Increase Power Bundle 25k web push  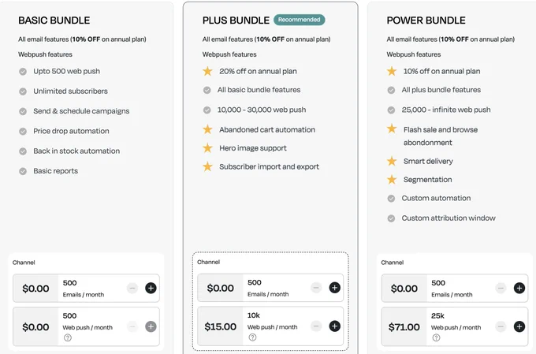[519, 326]
